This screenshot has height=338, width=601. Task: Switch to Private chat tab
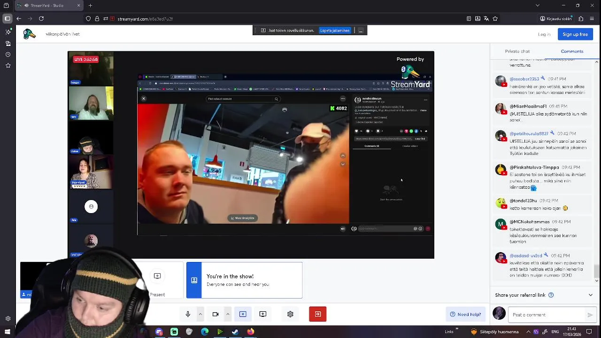pos(517,51)
